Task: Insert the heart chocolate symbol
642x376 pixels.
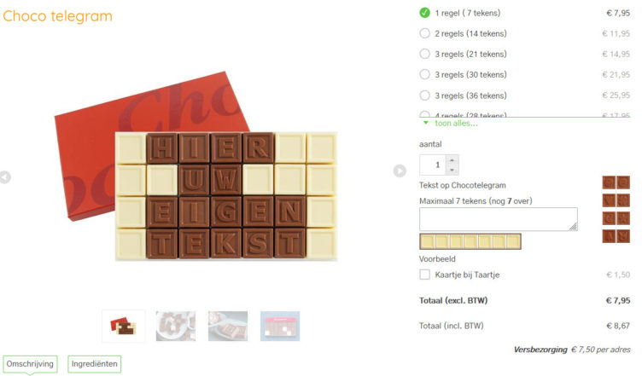Action: pos(610,200)
